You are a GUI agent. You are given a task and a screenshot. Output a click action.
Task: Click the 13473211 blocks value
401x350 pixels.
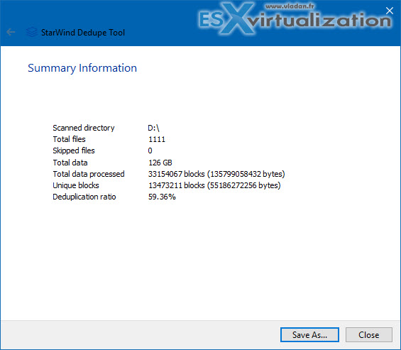pos(214,185)
